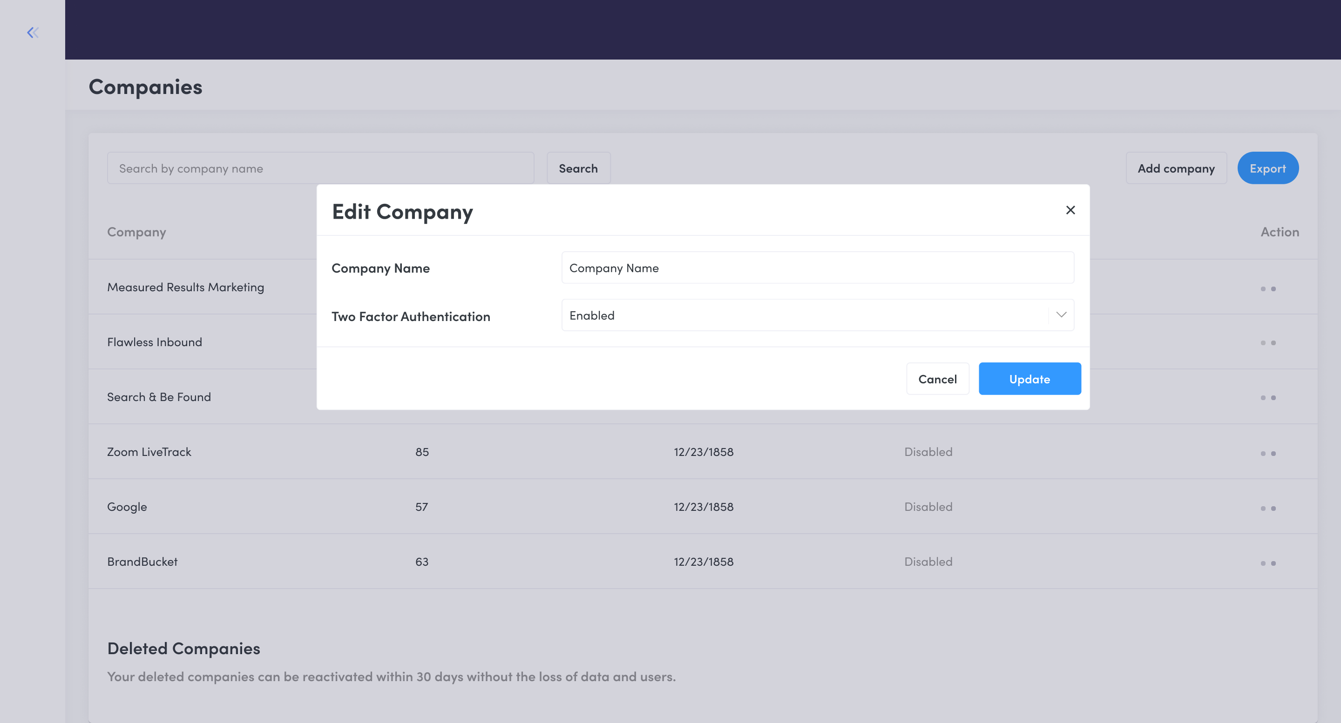Screen dimensions: 1341x723
Task: Click the Company Name input field
Action: [x=817, y=268]
